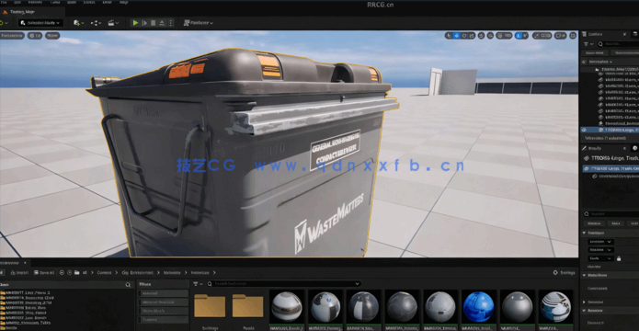Open the Location type dropdown
This screenshot has width=639, height=331.
click(x=600, y=241)
